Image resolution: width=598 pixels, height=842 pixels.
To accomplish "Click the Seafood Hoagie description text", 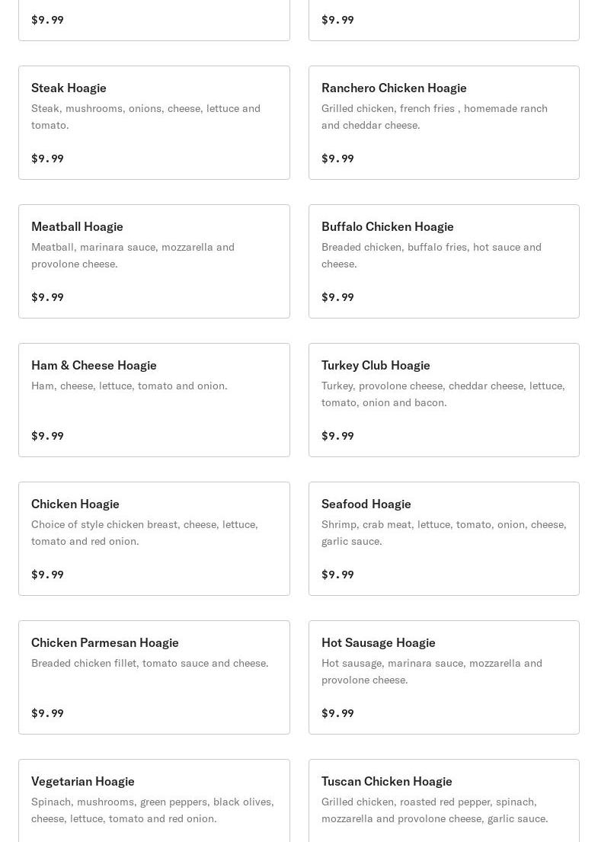I will [x=444, y=533].
